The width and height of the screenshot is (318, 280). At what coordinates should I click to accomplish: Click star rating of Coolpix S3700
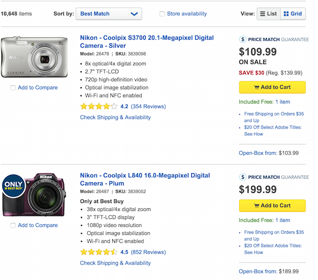(98, 106)
